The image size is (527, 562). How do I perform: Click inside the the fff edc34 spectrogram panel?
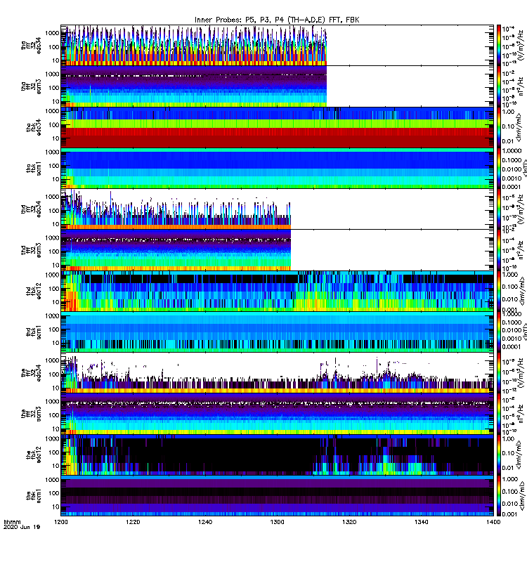pos(277,373)
